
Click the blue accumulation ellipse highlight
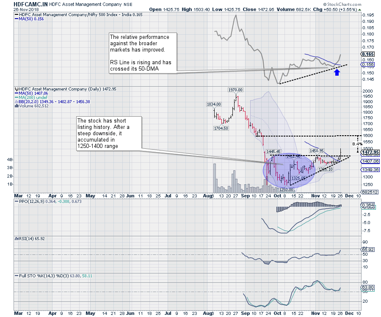(289, 170)
